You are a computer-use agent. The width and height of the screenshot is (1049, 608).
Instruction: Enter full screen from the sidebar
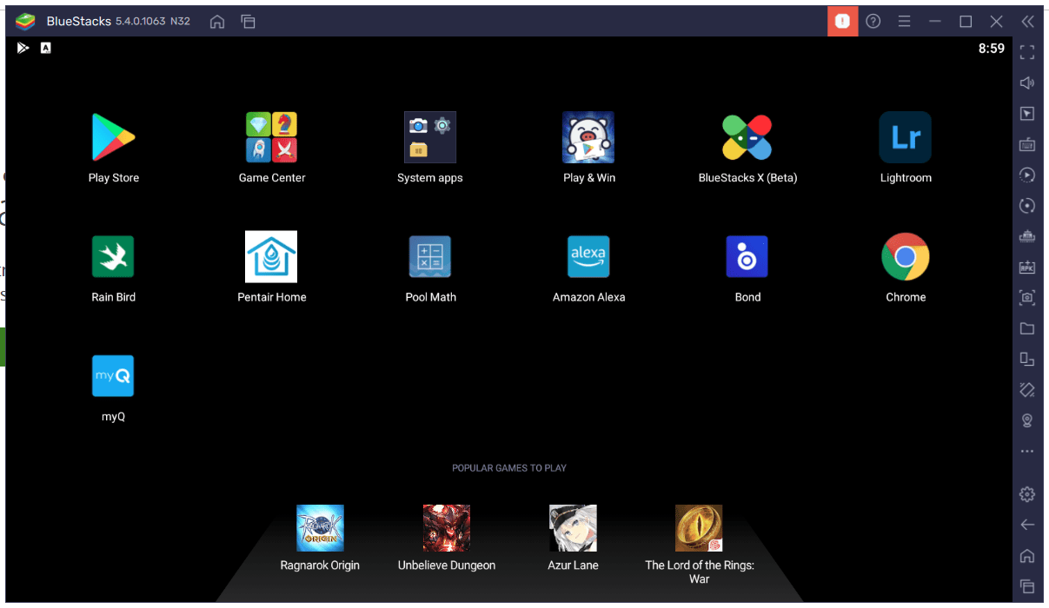pos(1027,52)
